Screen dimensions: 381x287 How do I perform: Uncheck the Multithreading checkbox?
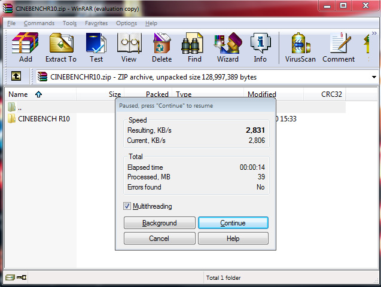point(127,206)
